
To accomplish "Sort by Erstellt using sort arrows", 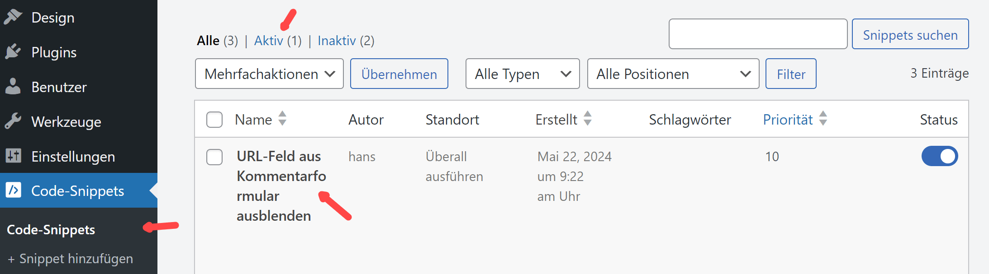I will coord(587,119).
